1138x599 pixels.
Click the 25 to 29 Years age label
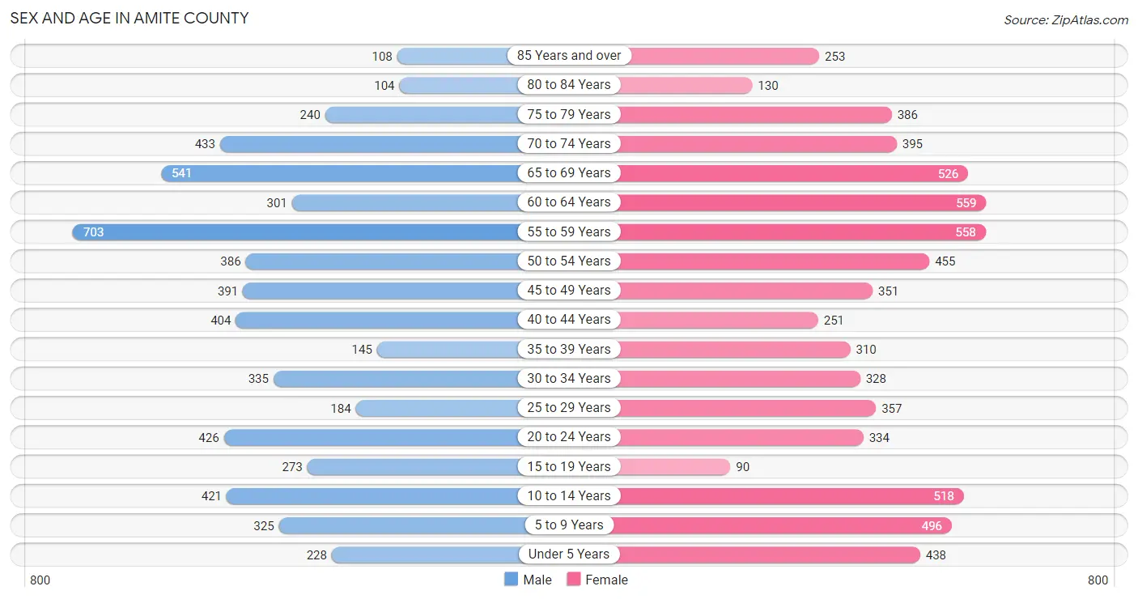click(x=569, y=408)
